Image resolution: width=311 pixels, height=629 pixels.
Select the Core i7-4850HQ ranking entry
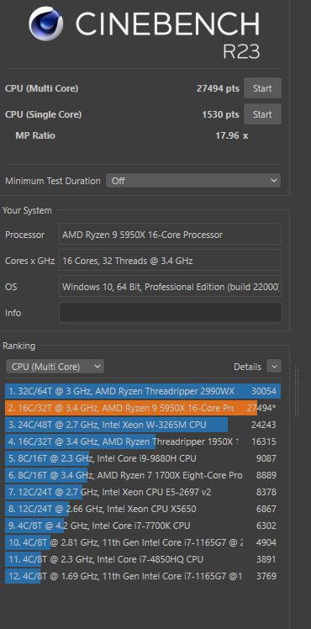click(x=143, y=559)
